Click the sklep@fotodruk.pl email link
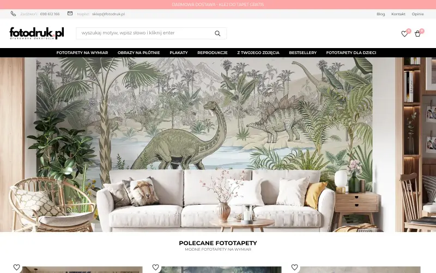 click(x=108, y=14)
